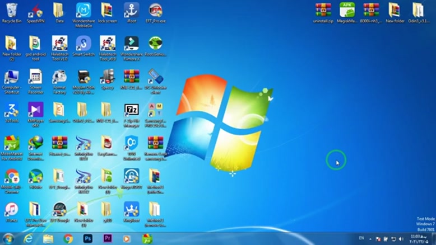
Task: Launch the 3uTools shortcut
Action: click(11, 112)
